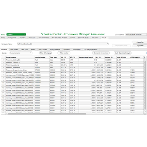Viewport: 147px width, 147px height.
Task: Click the Filter KPI display button
Action: pos(45,53)
